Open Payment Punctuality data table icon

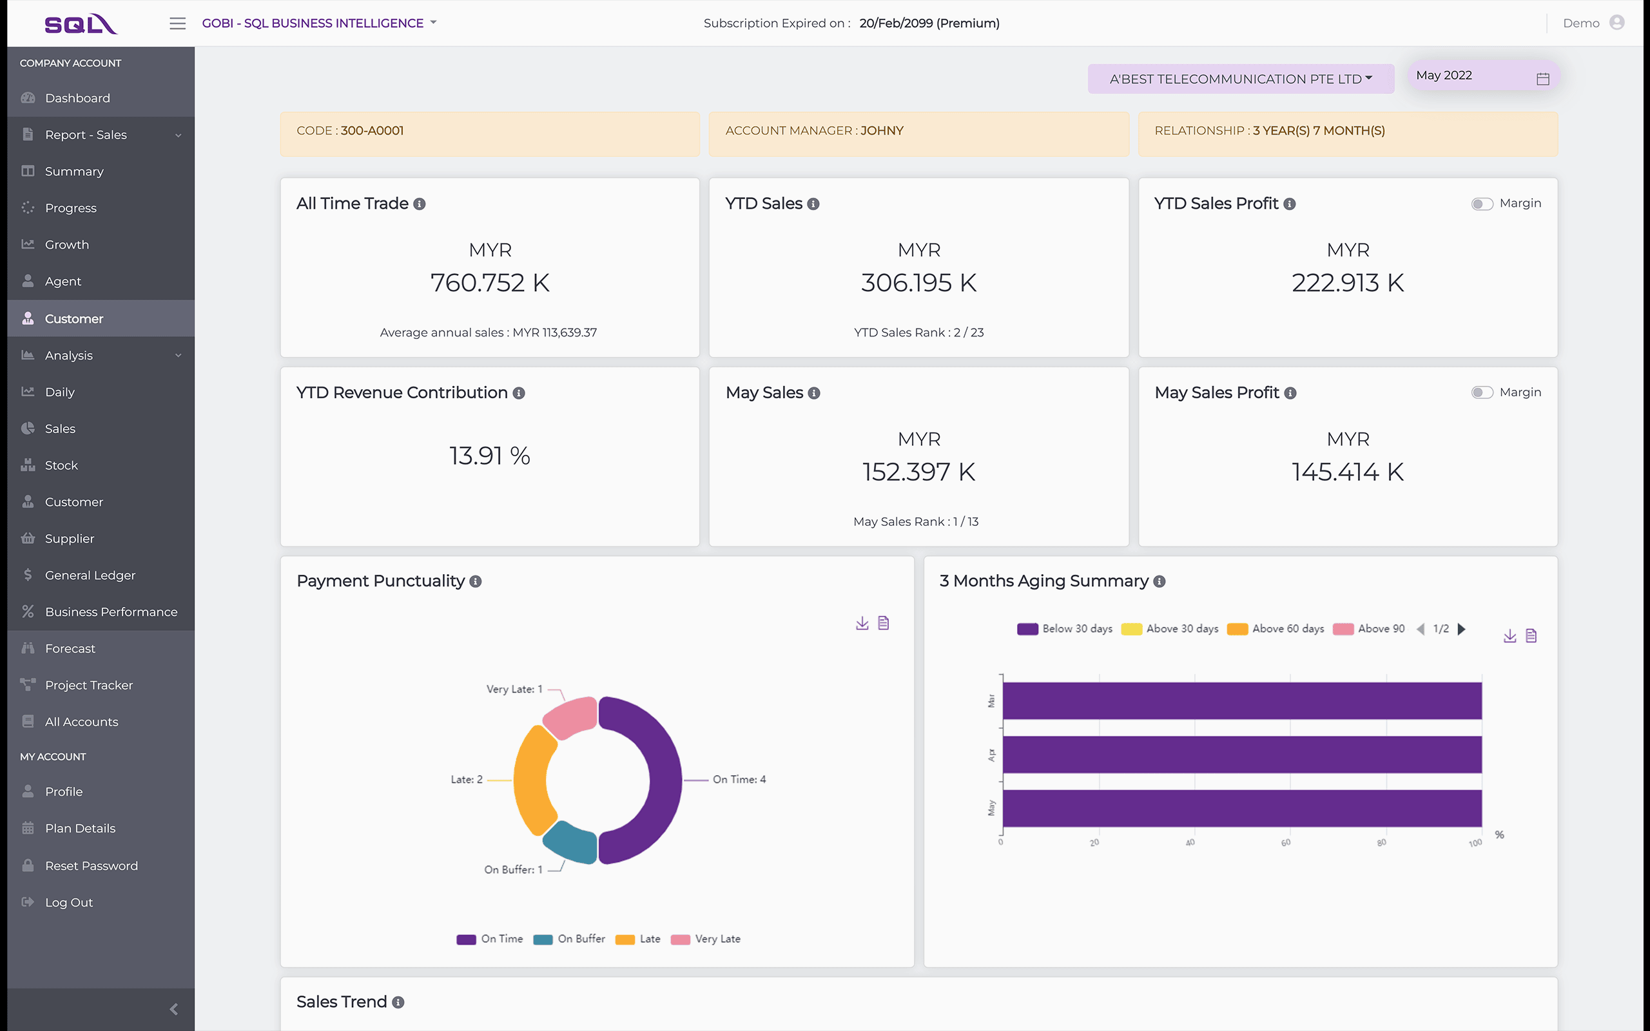pyautogui.click(x=884, y=623)
